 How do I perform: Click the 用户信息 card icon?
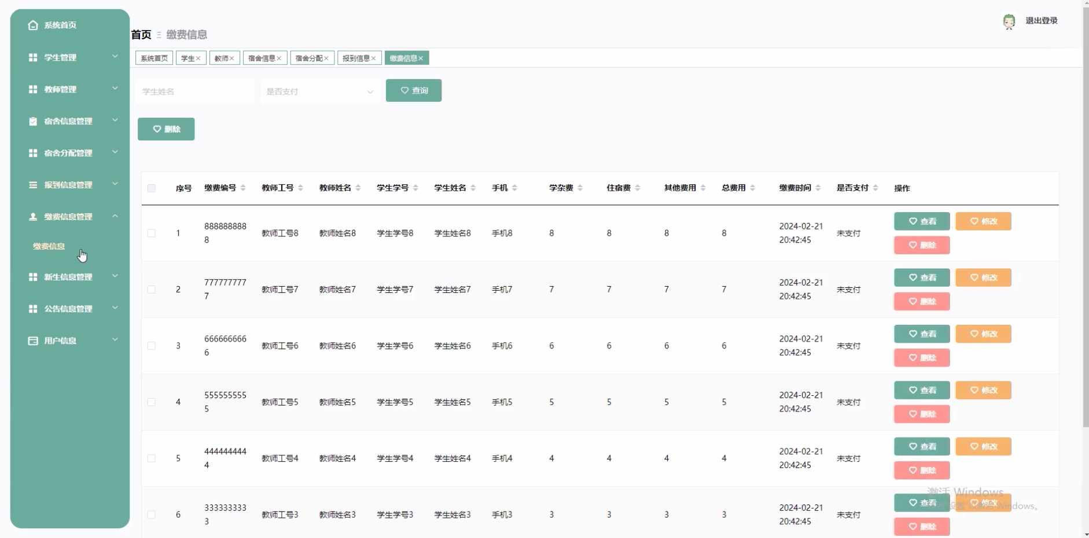pos(33,340)
